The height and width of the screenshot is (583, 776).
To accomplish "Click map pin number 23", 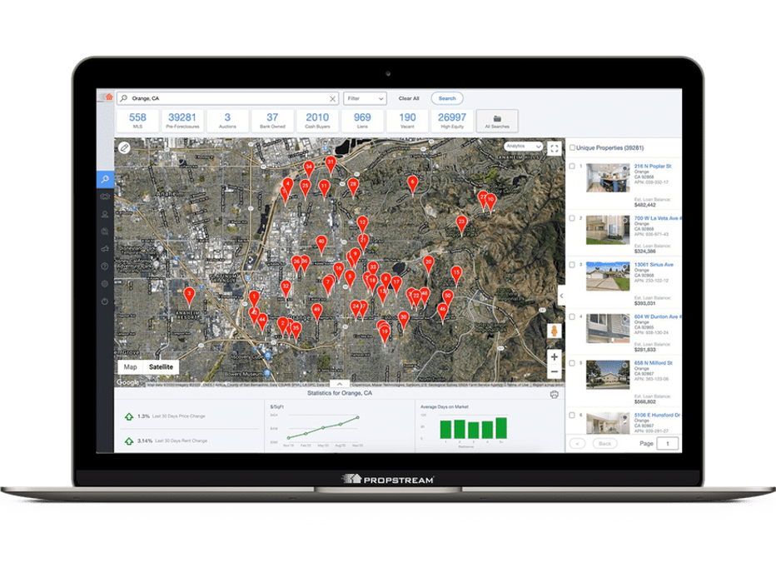I will point(462,223).
